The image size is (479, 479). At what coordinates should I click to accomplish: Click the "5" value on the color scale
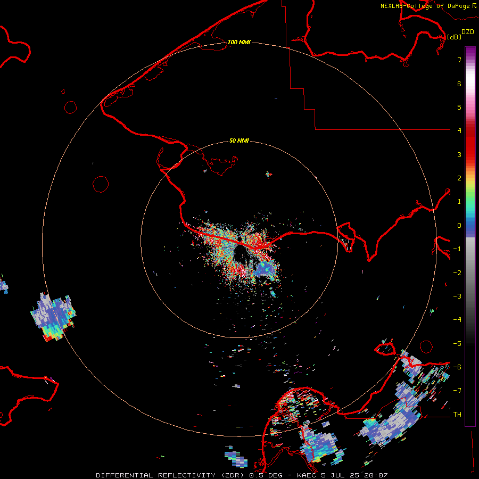coord(459,107)
